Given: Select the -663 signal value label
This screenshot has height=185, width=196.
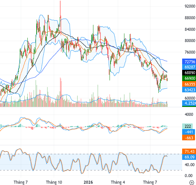Looking at the screenshot, I should point(188,138).
